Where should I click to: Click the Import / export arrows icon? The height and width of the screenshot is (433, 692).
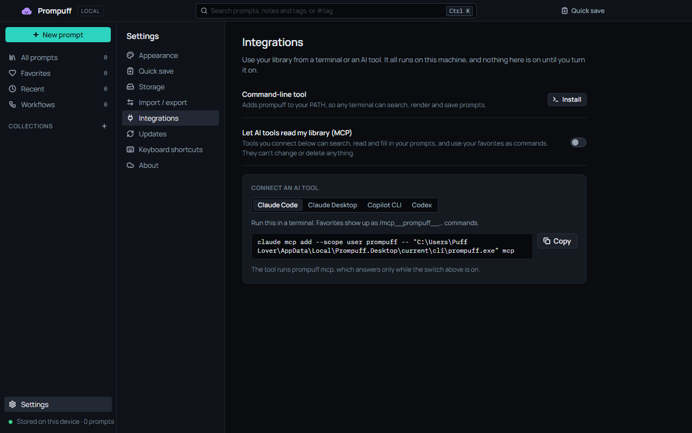tap(130, 102)
